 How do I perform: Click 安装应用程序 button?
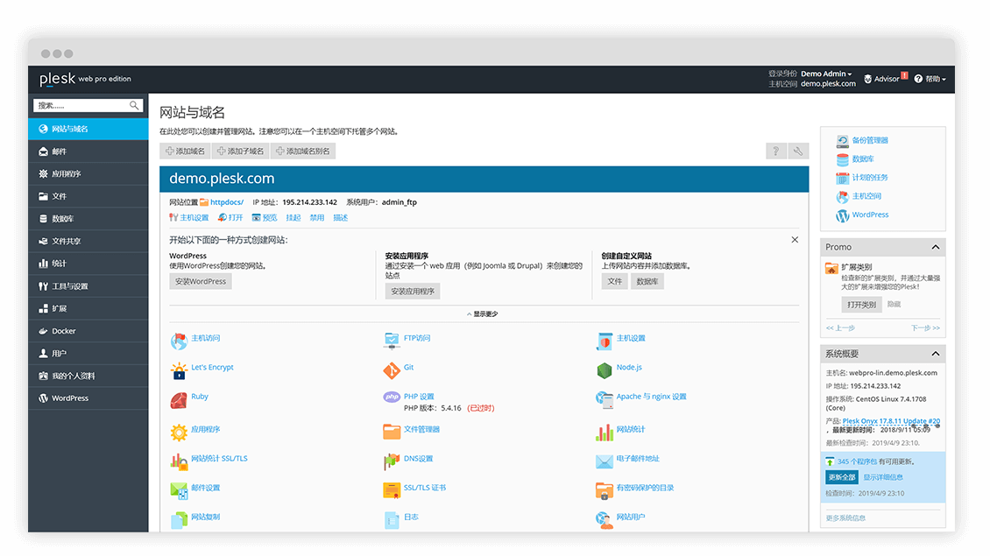[413, 291]
